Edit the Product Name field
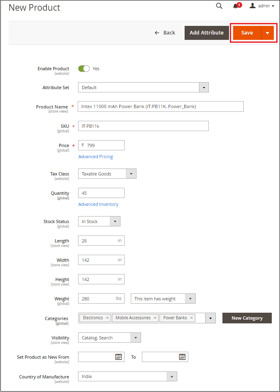This screenshot has width=280, height=392. point(161,106)
